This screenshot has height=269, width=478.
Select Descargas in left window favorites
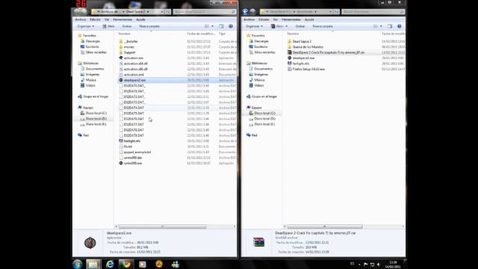pyautogui.click(x=93, y=41)
